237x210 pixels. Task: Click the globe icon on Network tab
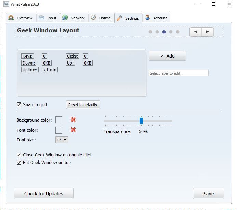point(65,17)
